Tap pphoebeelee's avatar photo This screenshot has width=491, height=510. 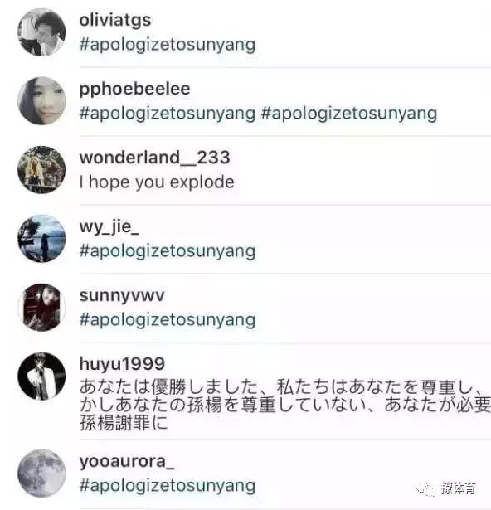pyautogui.click(x=41, y=101)
